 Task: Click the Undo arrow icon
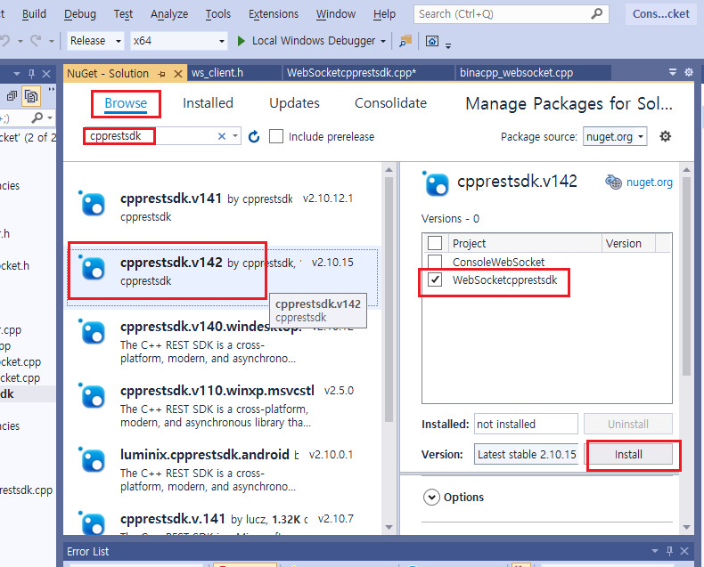point(5,41)
